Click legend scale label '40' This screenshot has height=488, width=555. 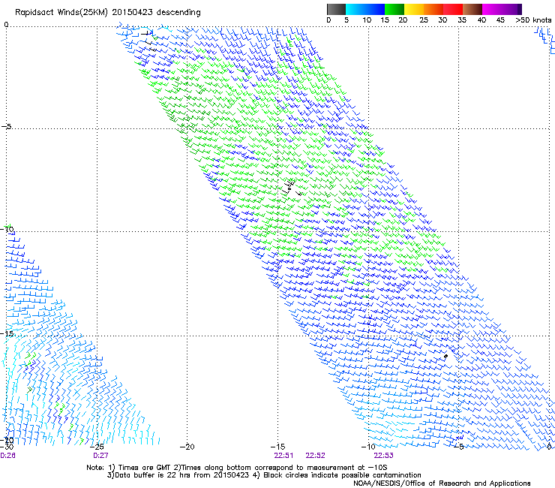(x=481, y=20)
